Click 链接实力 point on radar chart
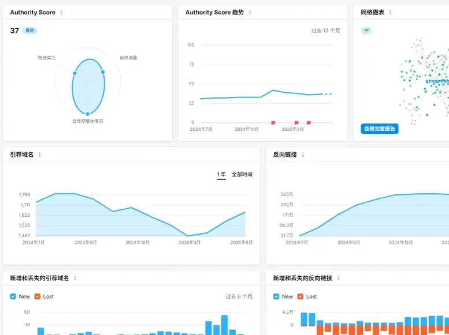The image size is (449, 335). point(75,73)
